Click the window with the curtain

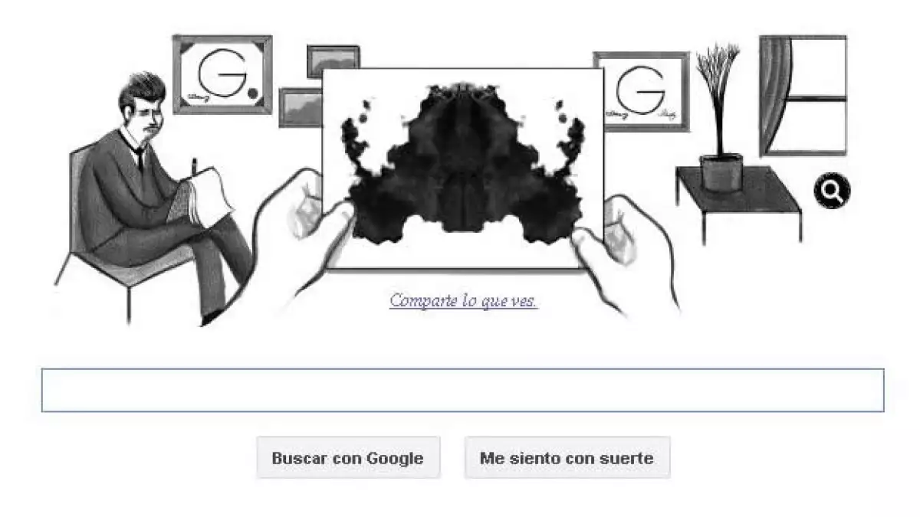pos(803,96)
